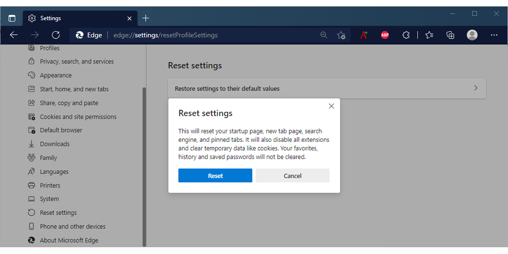Open the Extensions puzzle-piece icon
Screen dimensions: 508x254
(x=406, y=35)
